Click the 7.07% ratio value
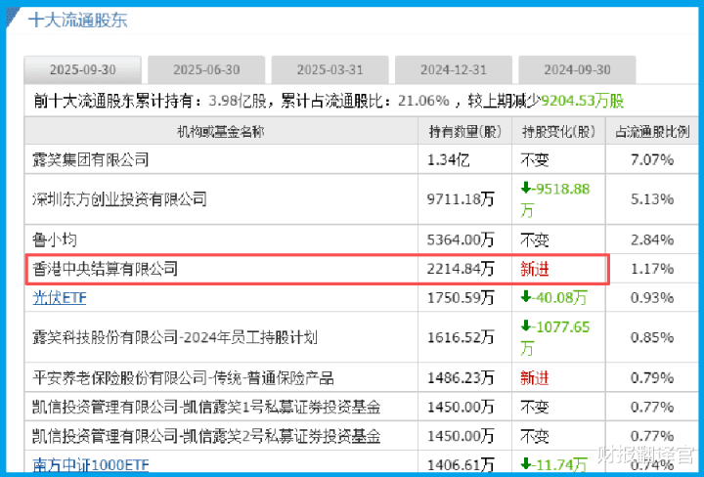Screen dimensions: 704x477 (652, 159)
